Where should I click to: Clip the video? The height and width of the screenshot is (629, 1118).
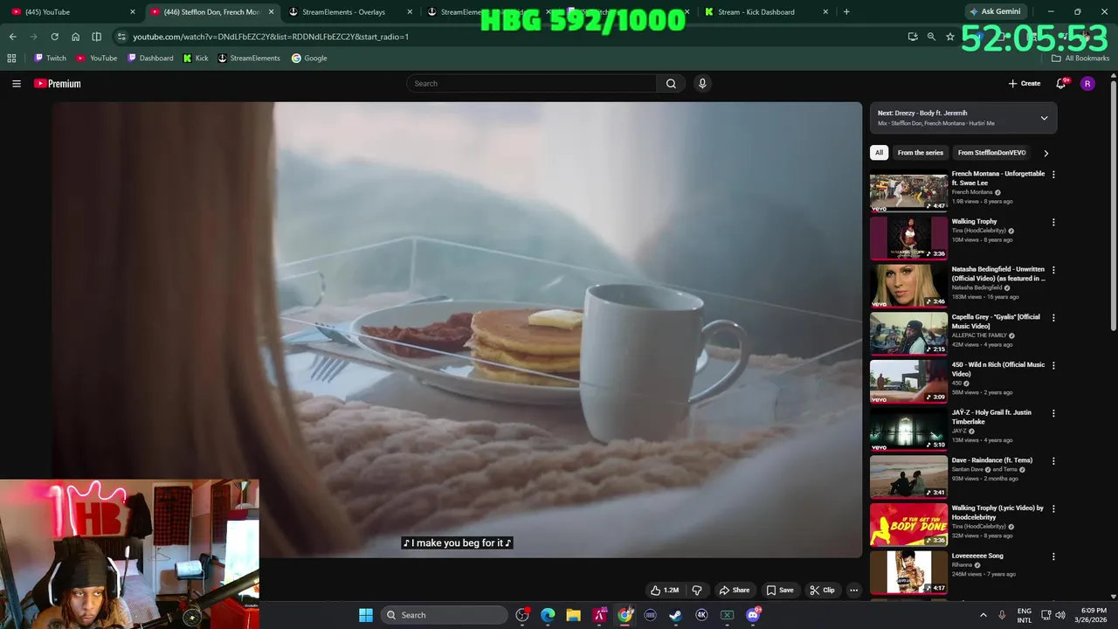[822, 591]
